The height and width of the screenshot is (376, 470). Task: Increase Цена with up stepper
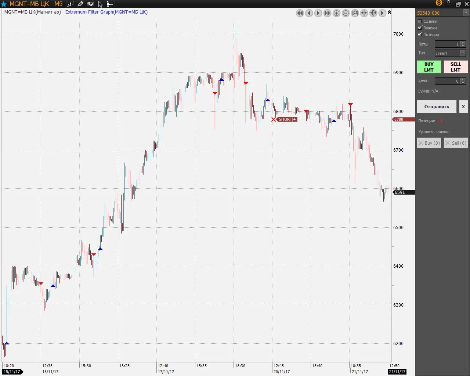463,79
